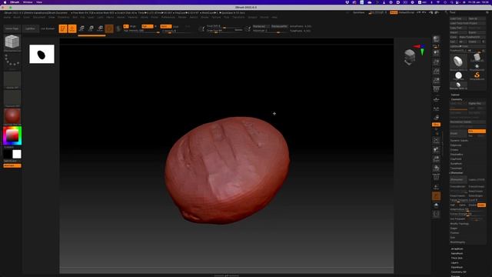Open the LightBox button
Screen dimensions: 492x277
(x=31, y=28)
